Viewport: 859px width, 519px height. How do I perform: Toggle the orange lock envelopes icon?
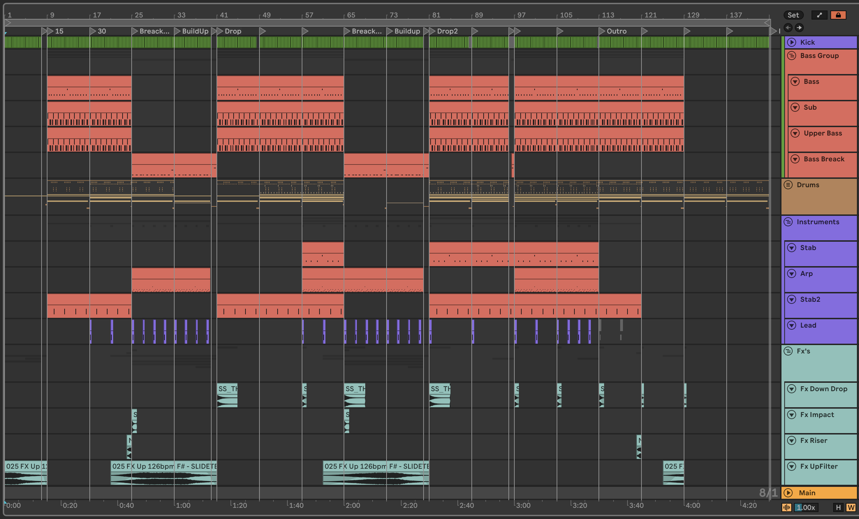pos(838,15)
